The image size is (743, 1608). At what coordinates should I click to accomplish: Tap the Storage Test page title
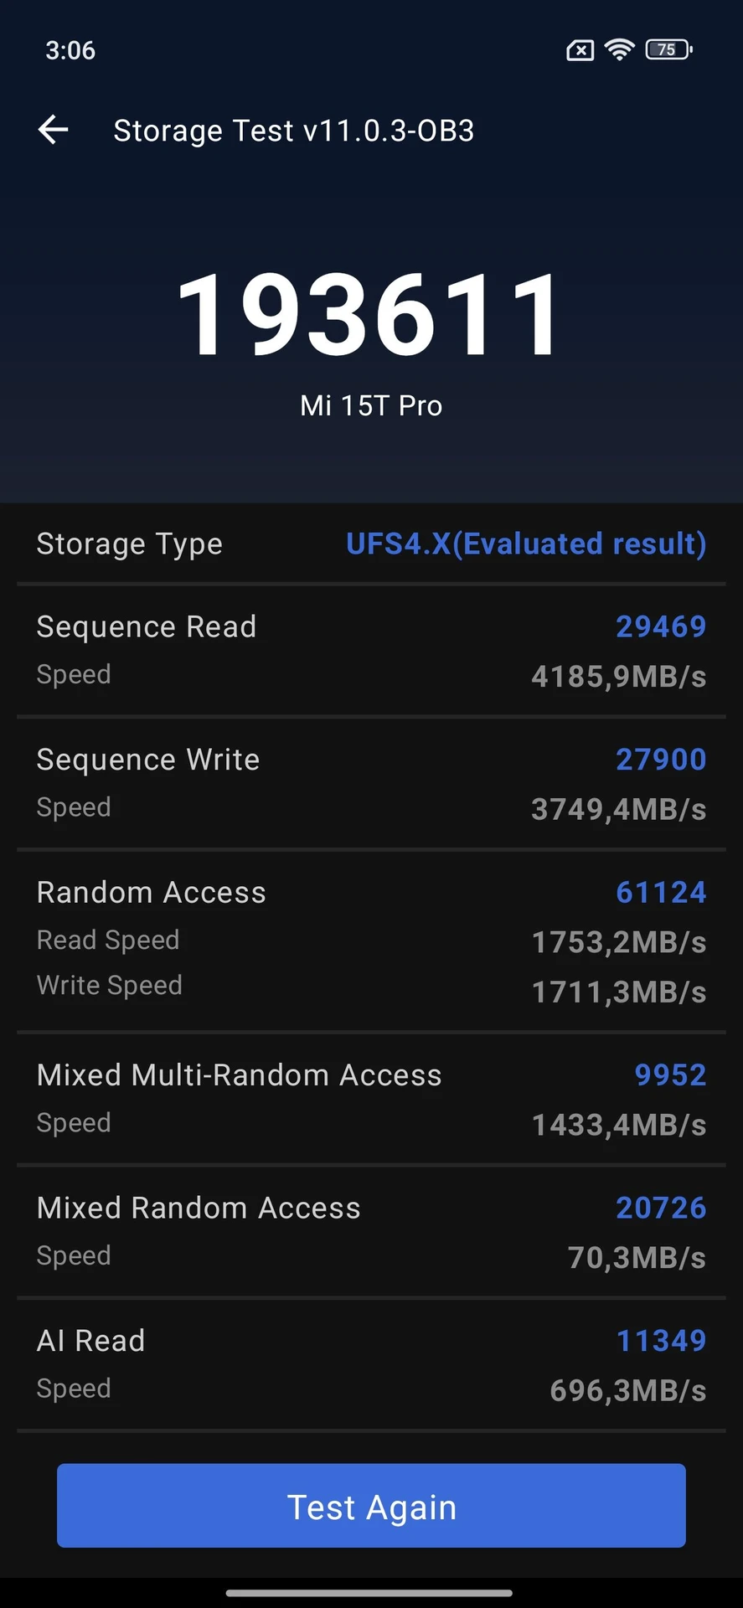click(294, 131)
